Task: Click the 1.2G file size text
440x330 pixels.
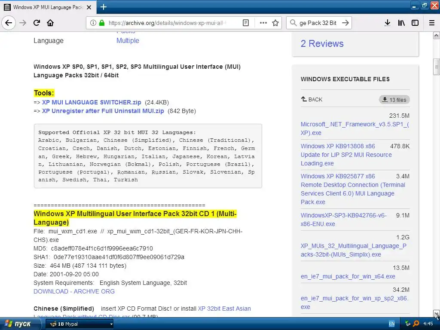Action: [403, 237]
